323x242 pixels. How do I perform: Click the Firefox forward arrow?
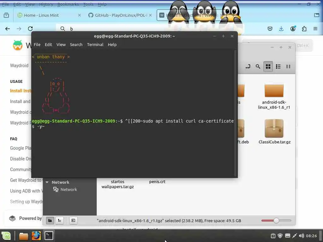coord(19,29)
